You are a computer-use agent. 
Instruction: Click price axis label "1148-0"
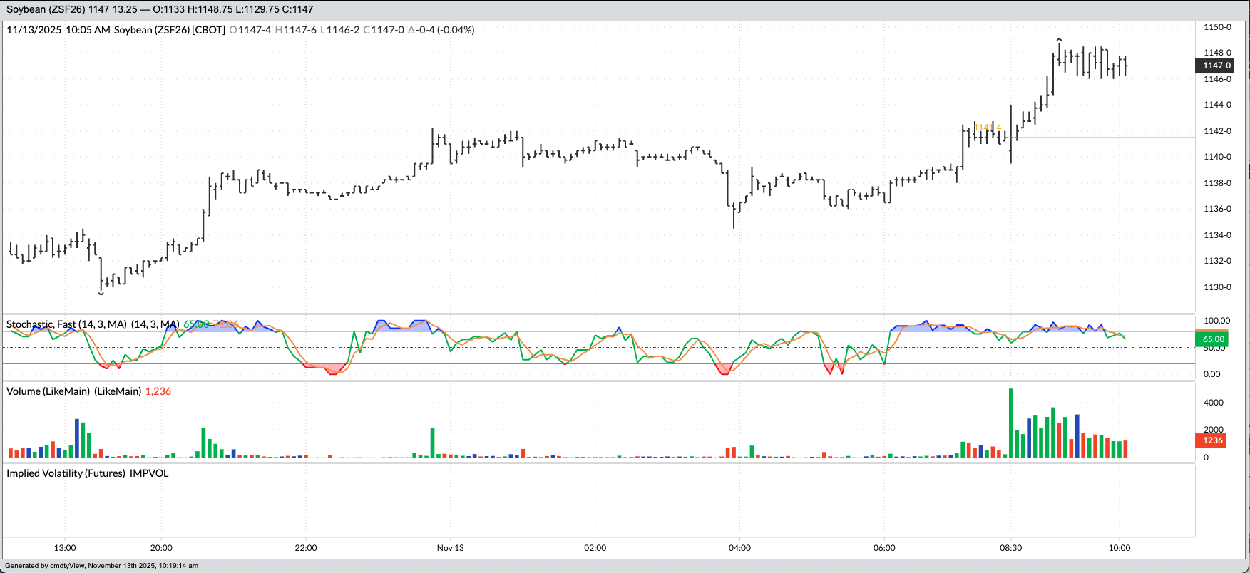1217,53
